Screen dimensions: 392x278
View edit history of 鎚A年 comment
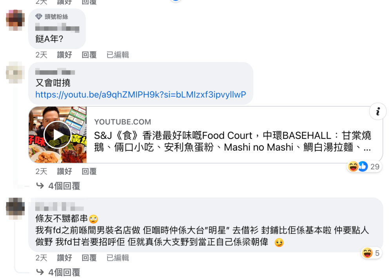coord(118,55)
